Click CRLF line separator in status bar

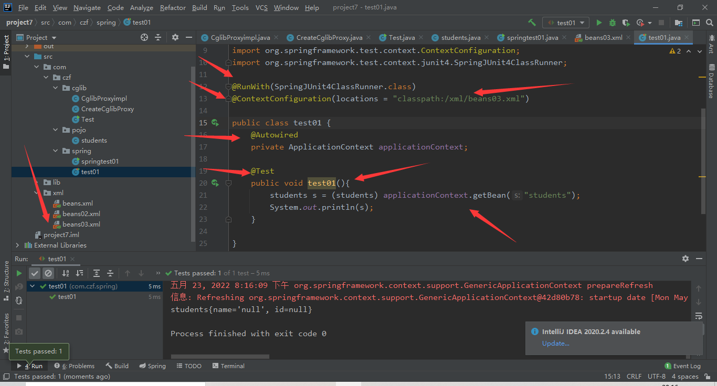coord(634,376)
